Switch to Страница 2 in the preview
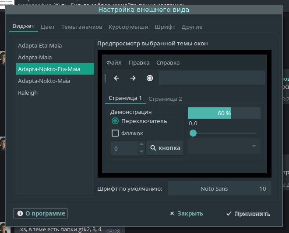The height and width of the screenshot is (233, 289). tap(165, 99)
